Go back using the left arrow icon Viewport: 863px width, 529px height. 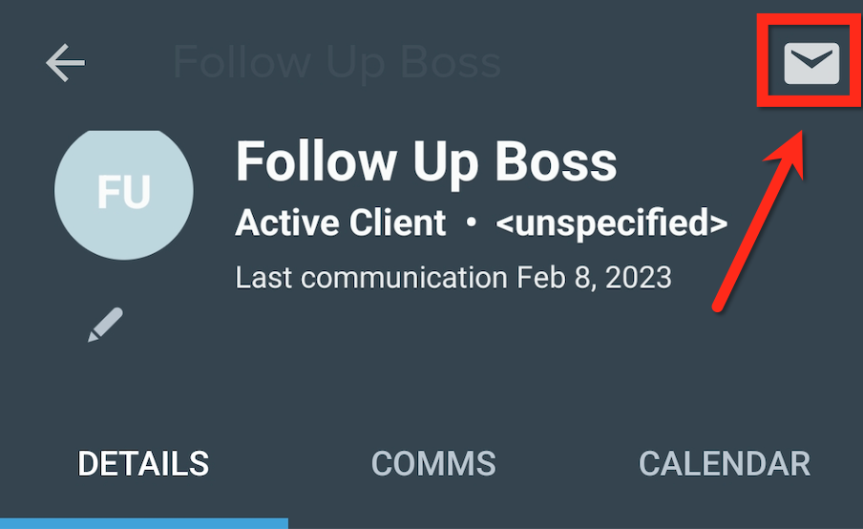click(65, 63)
